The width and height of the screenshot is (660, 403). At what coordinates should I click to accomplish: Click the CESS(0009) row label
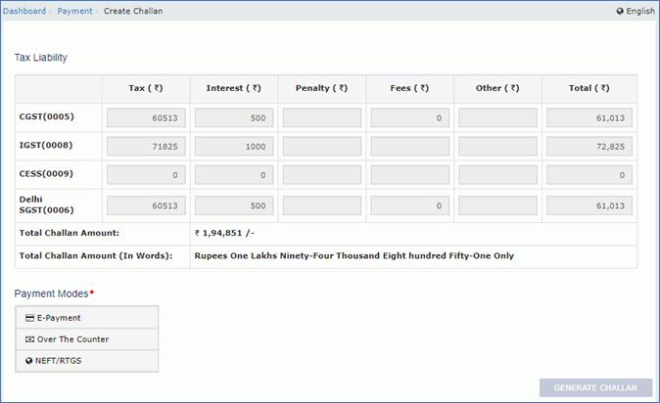pos(46,174)
